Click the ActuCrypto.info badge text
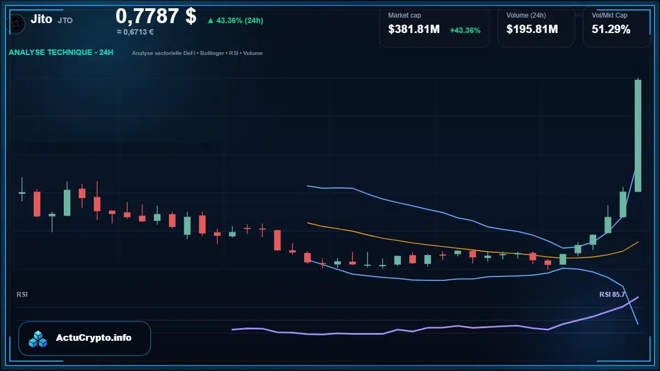660x371 pixels. [x=94, y=338]
